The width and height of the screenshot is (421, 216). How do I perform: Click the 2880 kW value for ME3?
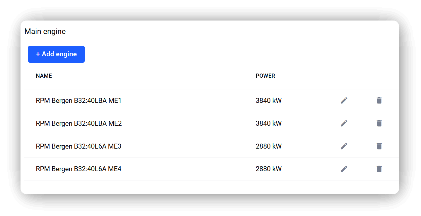269,146
